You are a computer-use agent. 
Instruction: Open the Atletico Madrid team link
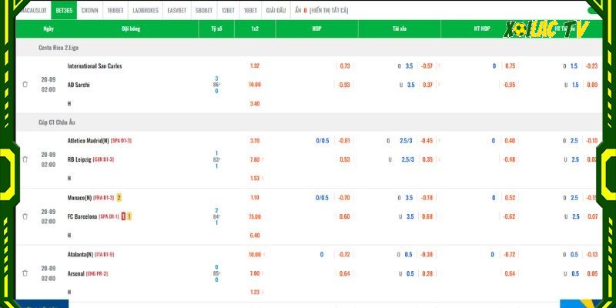(x=89, y=141)
